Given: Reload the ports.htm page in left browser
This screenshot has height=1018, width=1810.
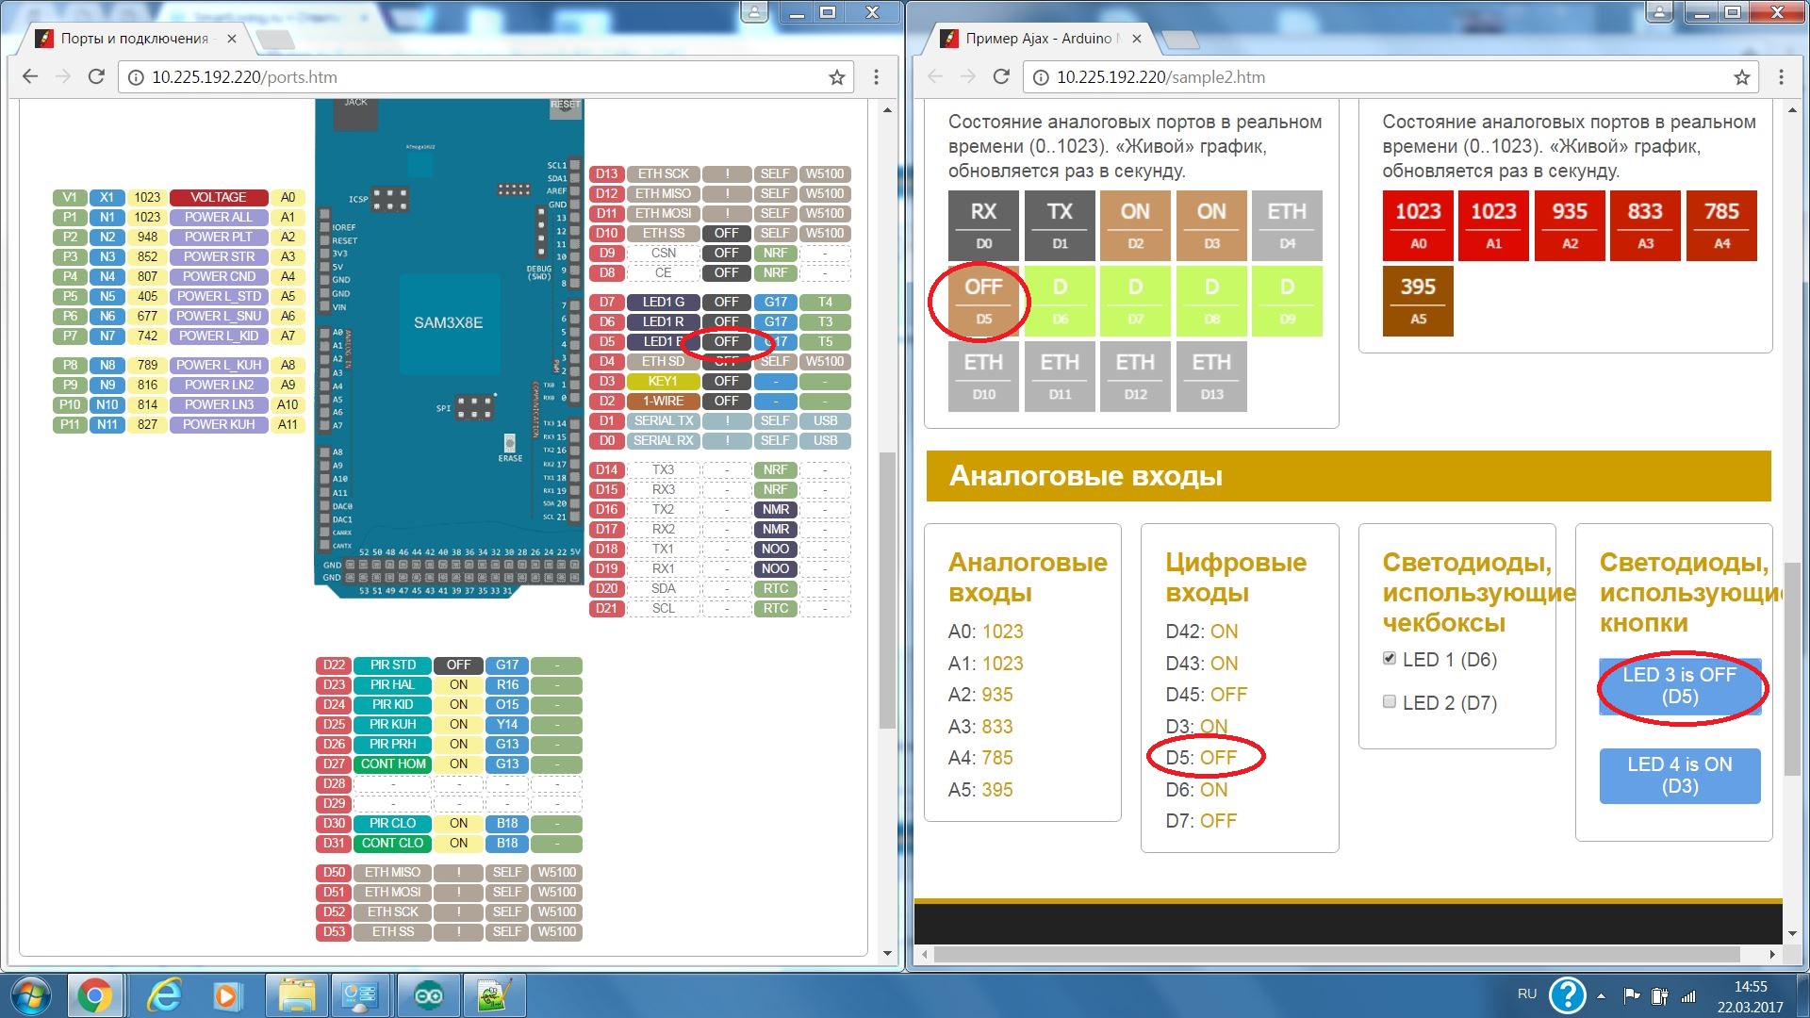Looking at the screenshot, I should point(96,77).
